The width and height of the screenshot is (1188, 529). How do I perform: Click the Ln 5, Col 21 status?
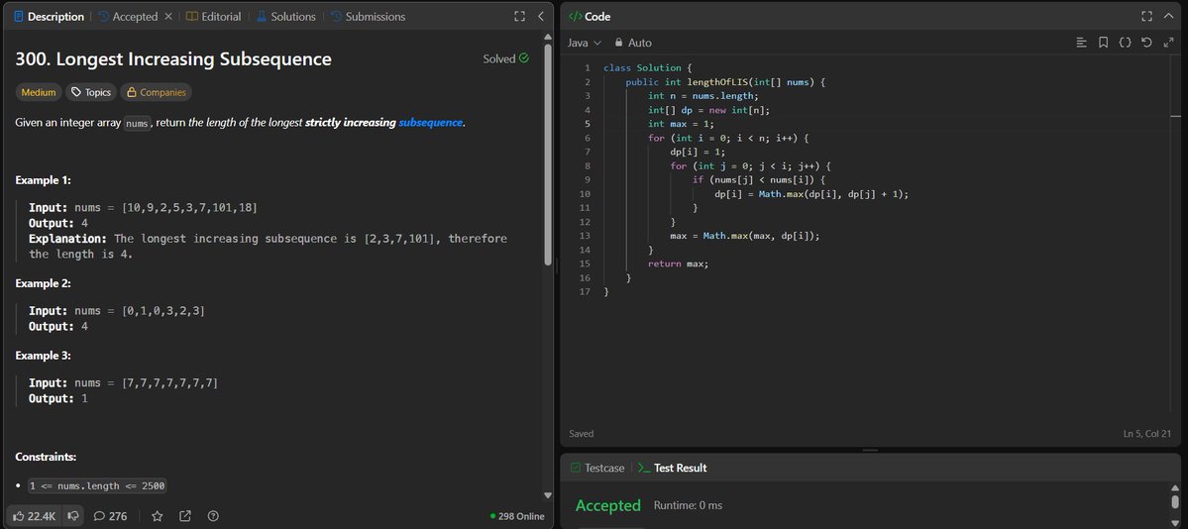(1148, 434)
